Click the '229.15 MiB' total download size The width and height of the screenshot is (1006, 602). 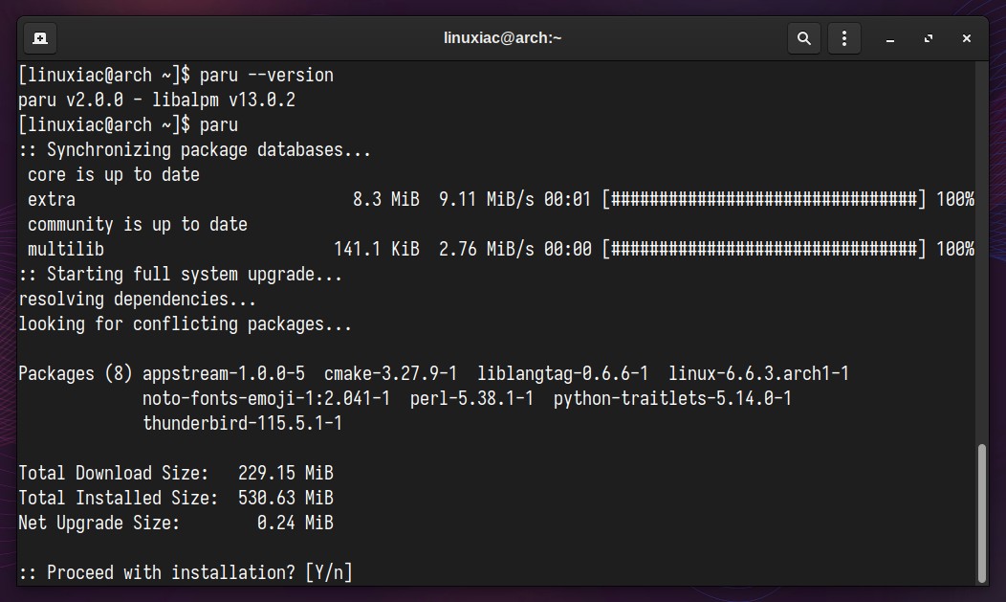[286, 473]
